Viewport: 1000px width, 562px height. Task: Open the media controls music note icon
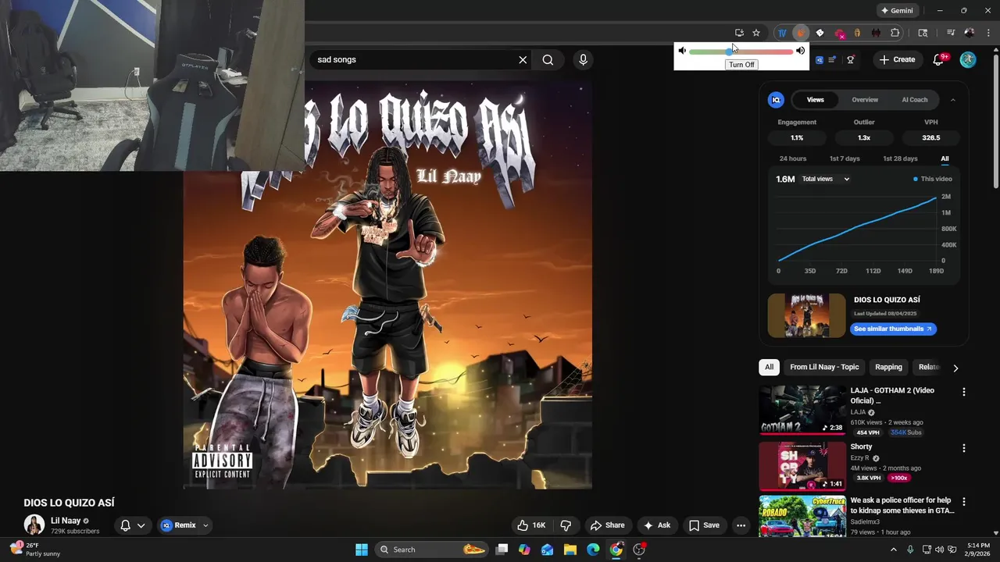(950, 33)
